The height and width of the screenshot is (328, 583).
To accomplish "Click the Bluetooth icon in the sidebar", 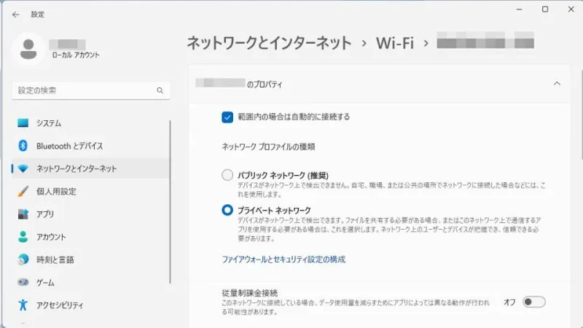I will coord(23,146).
